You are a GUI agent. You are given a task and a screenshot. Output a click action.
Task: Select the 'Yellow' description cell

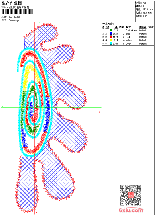[129, 40]
